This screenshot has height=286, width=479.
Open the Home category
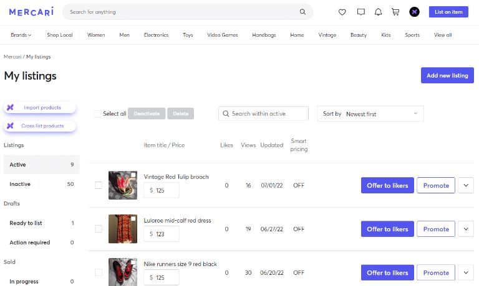(297, 35)
